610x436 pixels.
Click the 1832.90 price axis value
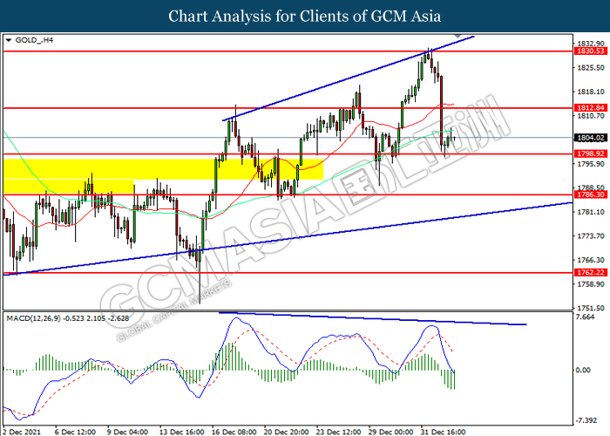(591, 44)
